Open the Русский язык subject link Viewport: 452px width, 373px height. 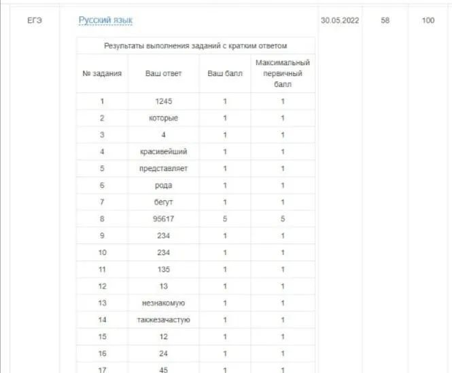[x=105, y=20]
